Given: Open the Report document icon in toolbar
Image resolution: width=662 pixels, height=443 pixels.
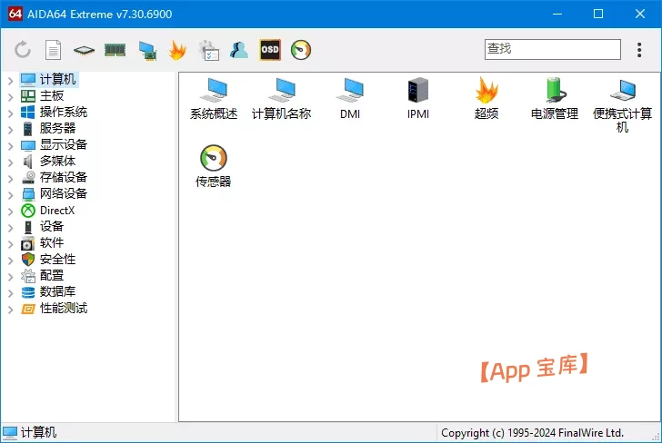Looking at the screenshot, I should pyautogui.click(x=53, y=50).
